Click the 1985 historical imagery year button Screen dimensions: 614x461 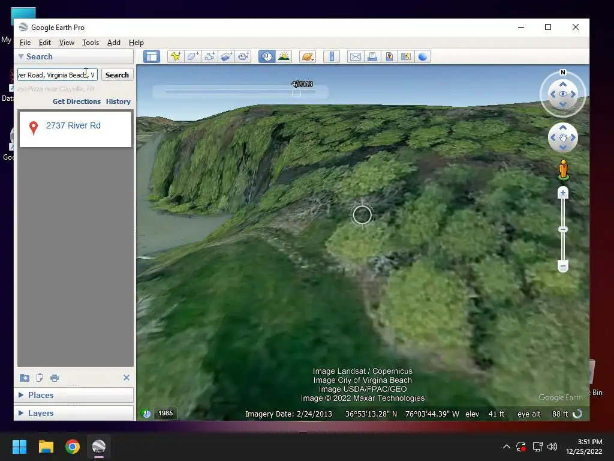click(165, 413)
